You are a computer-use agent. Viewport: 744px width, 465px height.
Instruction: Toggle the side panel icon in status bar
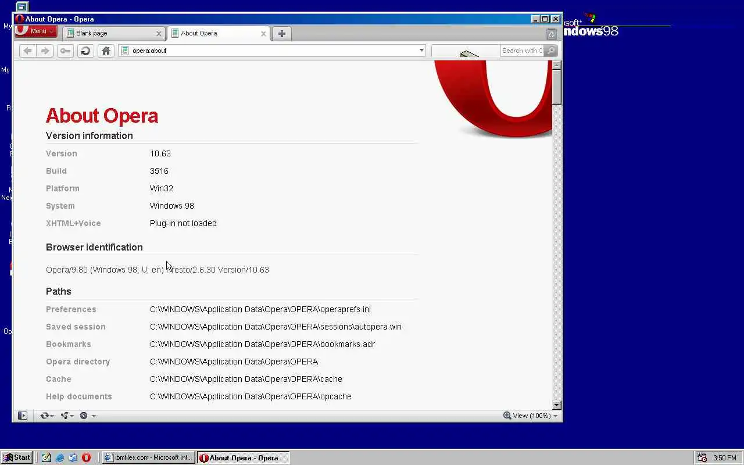(x=23, y=416)
